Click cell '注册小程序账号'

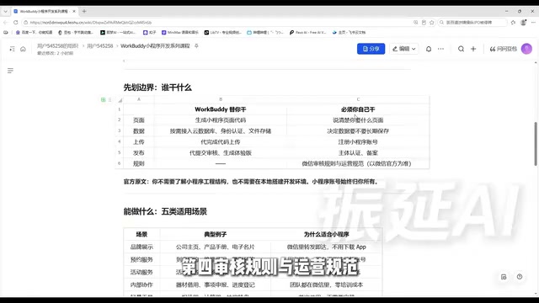pyautogui.click(x=358, y=142)
